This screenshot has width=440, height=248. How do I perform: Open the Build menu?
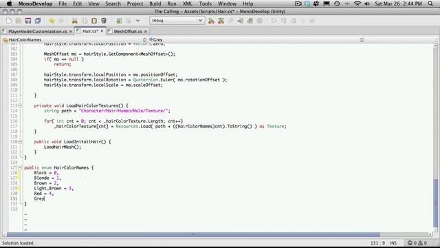coord(155,3)
